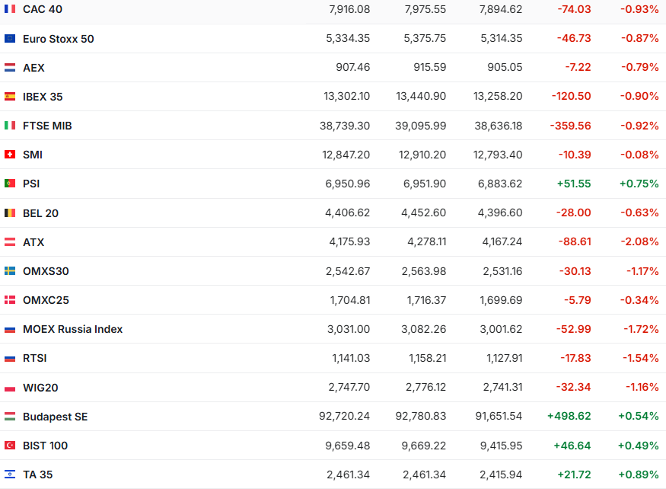Click the OMXC25 index name
Screen dimensions: 666x489
(x=46, y=300)
